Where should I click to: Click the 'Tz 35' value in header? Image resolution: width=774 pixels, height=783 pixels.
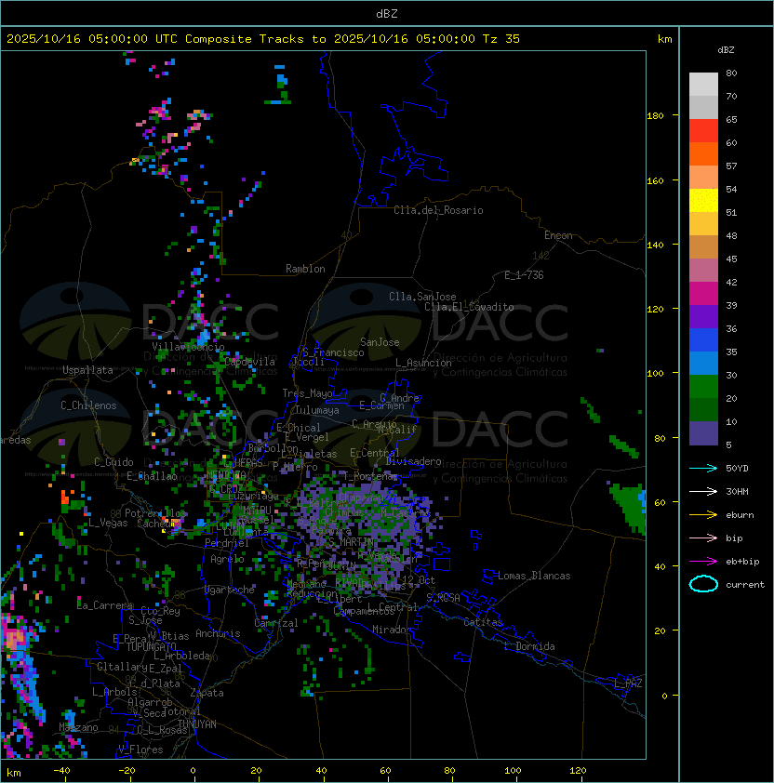(x=501, y=39)
